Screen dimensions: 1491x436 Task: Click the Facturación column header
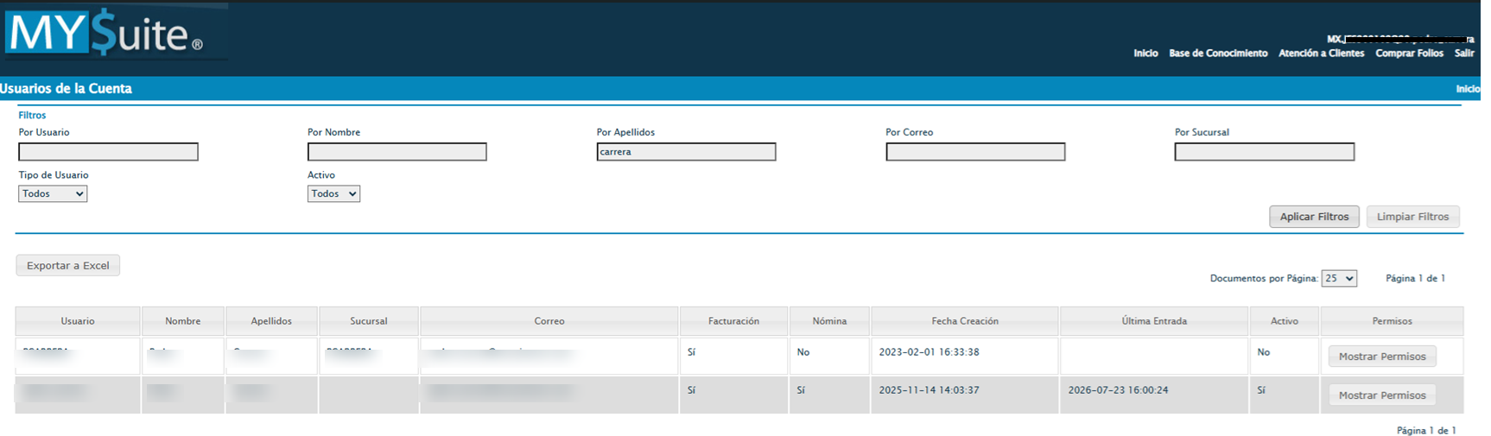(733, 321)
